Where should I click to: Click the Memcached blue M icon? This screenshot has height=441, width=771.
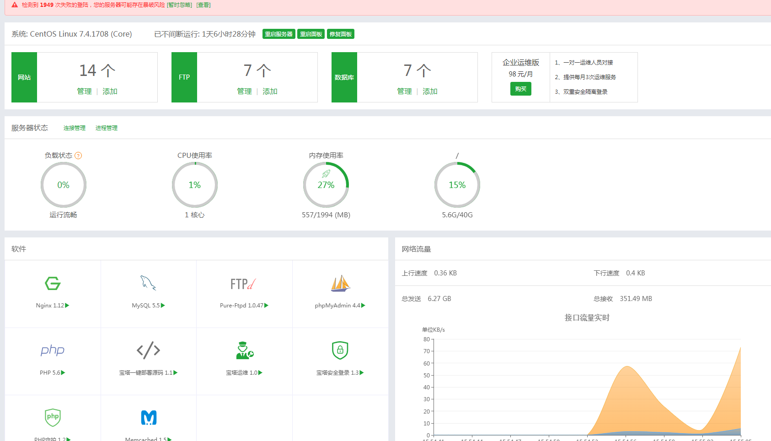(149, 417)
